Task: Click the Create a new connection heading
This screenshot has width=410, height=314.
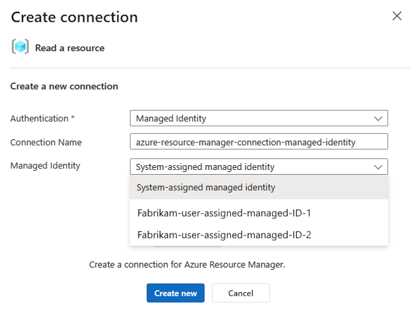Action: point(64,86)
